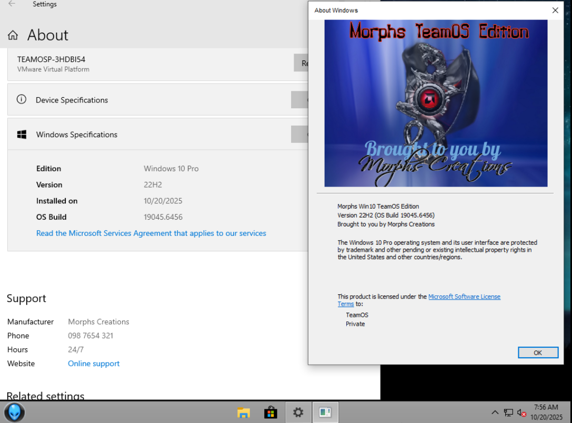
Task: Select the PC name TEAMOSP-3HDBI54
Action: [51, 59]
